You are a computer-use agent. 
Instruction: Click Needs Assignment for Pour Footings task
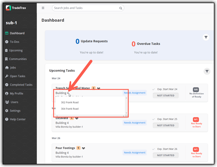click(x=134, y=153)
